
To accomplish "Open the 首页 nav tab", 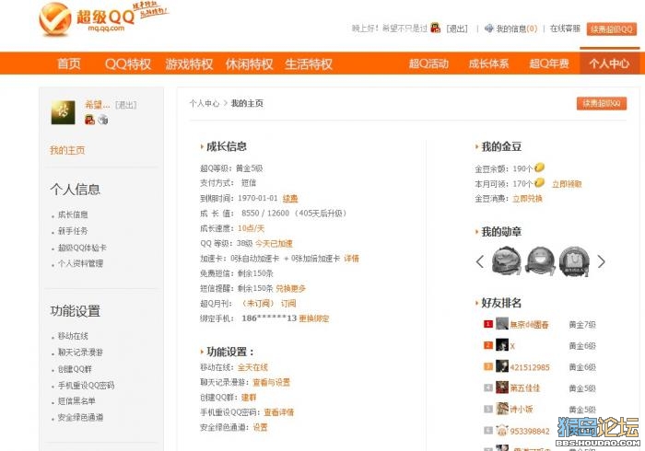I will (69, 64).
